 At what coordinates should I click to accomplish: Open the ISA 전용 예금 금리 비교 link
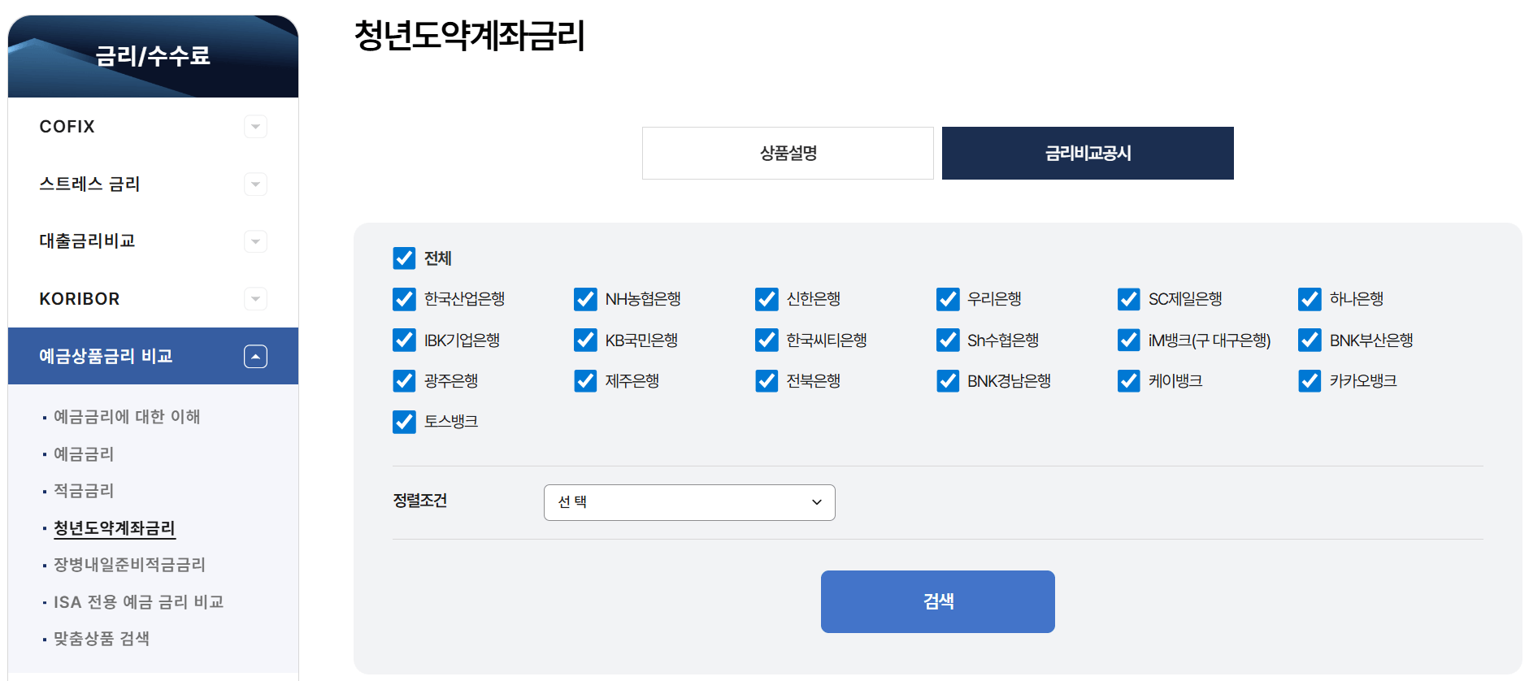tap(139, 602)
